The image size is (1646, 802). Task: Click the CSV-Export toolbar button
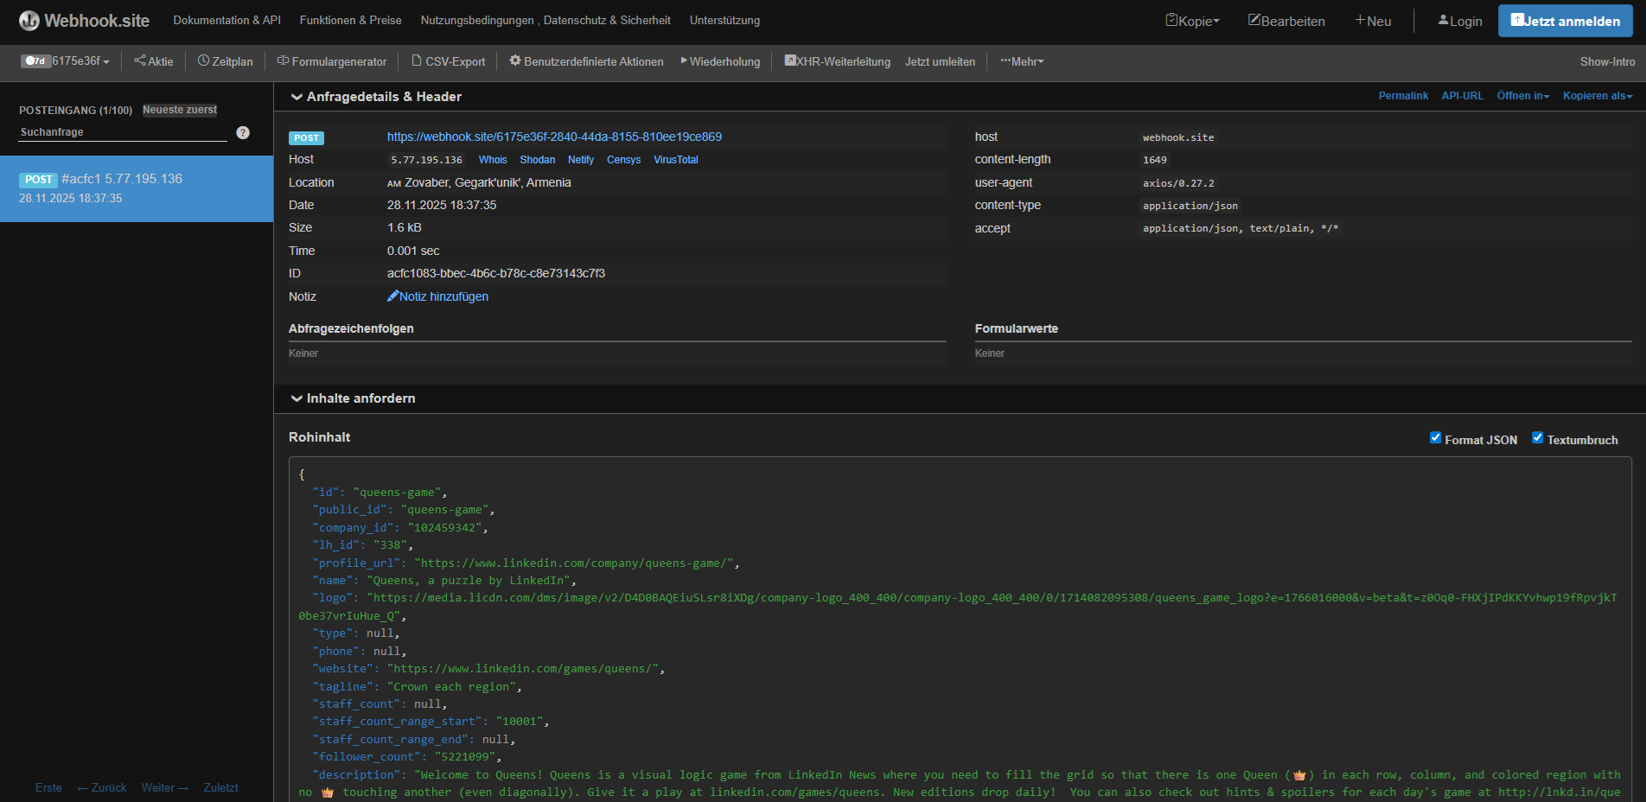click(x=449, y=61)
